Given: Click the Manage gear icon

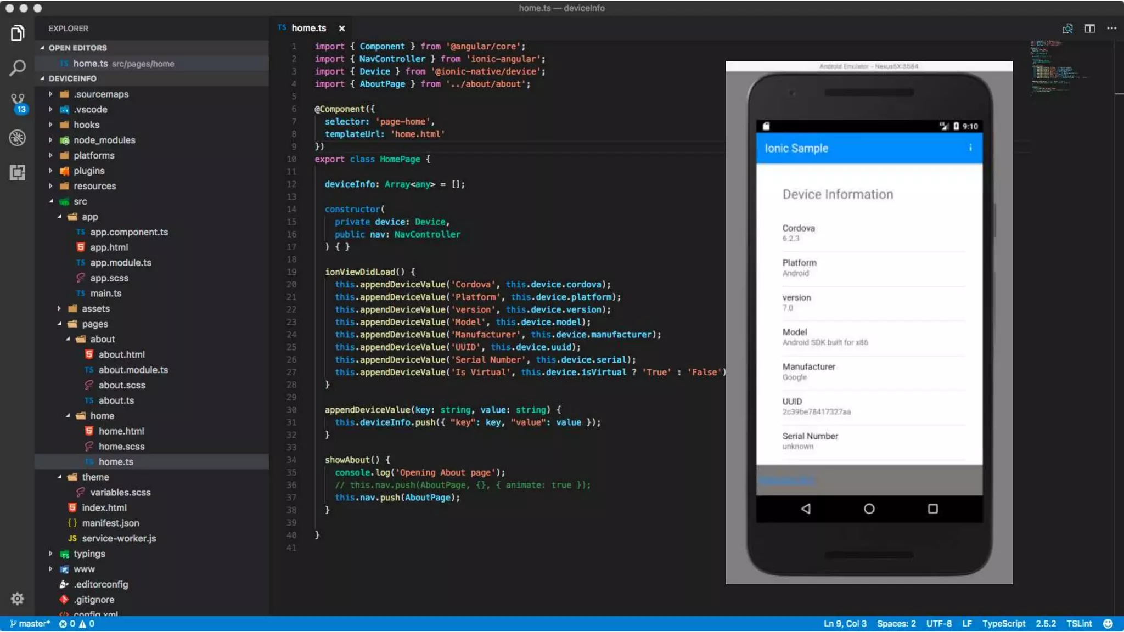Looking at the screenshot, I should pyautogui.click(x=18, y=599).
